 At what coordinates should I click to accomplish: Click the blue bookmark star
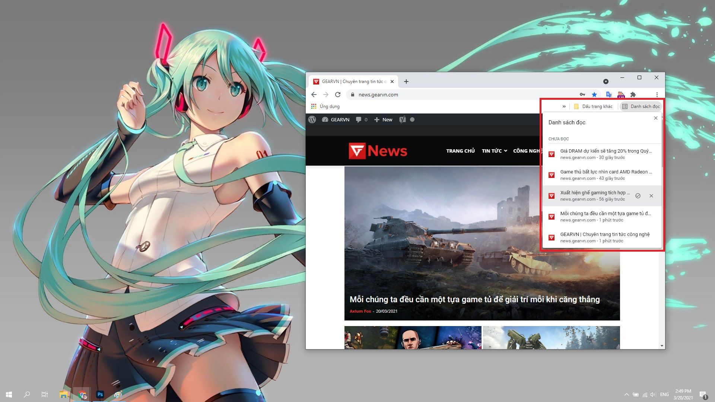pos(594,95)
